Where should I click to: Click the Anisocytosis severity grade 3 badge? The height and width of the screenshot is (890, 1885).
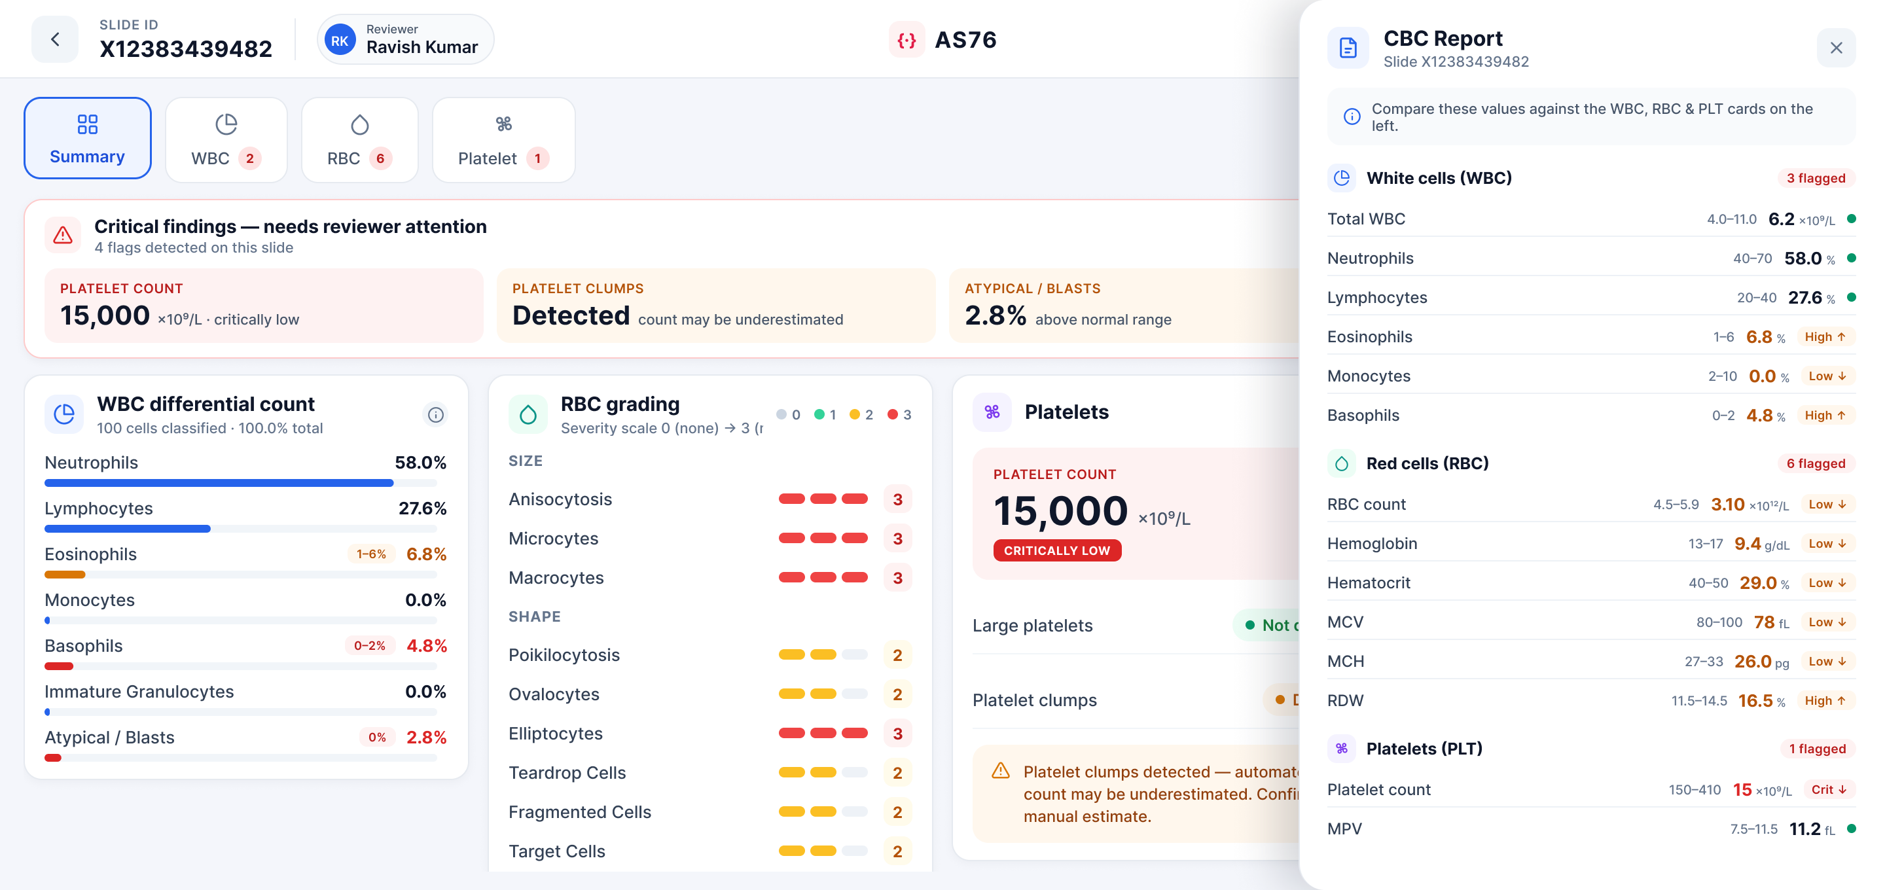(x=897, y=499)
